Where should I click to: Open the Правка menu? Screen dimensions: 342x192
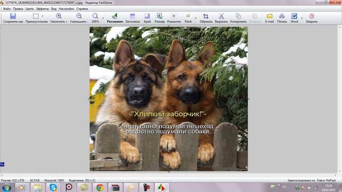point(18,9)
